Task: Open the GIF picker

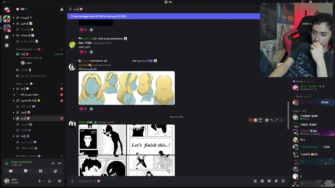Action: pyautogui.click(x=262, y=181)
